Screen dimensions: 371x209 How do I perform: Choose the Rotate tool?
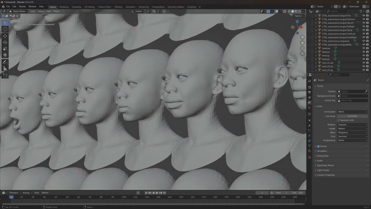pyautogui.click(x=5, y=42)
